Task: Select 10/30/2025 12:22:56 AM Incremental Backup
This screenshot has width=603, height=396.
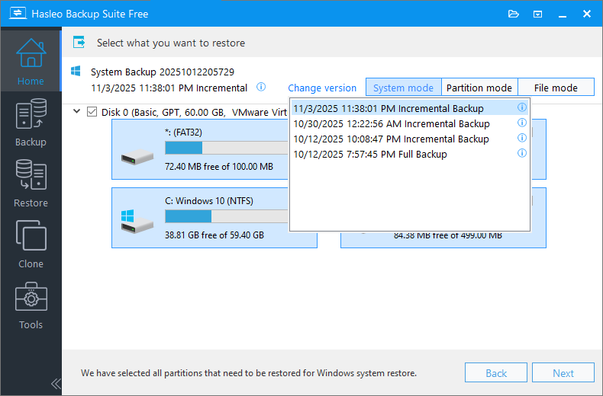Action: click(x=391, y=123)
